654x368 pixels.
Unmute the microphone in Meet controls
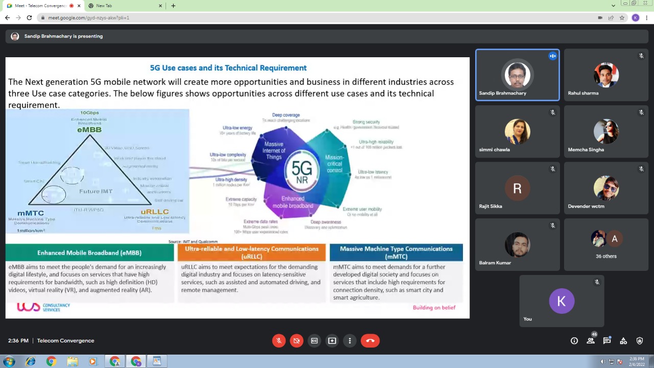(279, 341)
